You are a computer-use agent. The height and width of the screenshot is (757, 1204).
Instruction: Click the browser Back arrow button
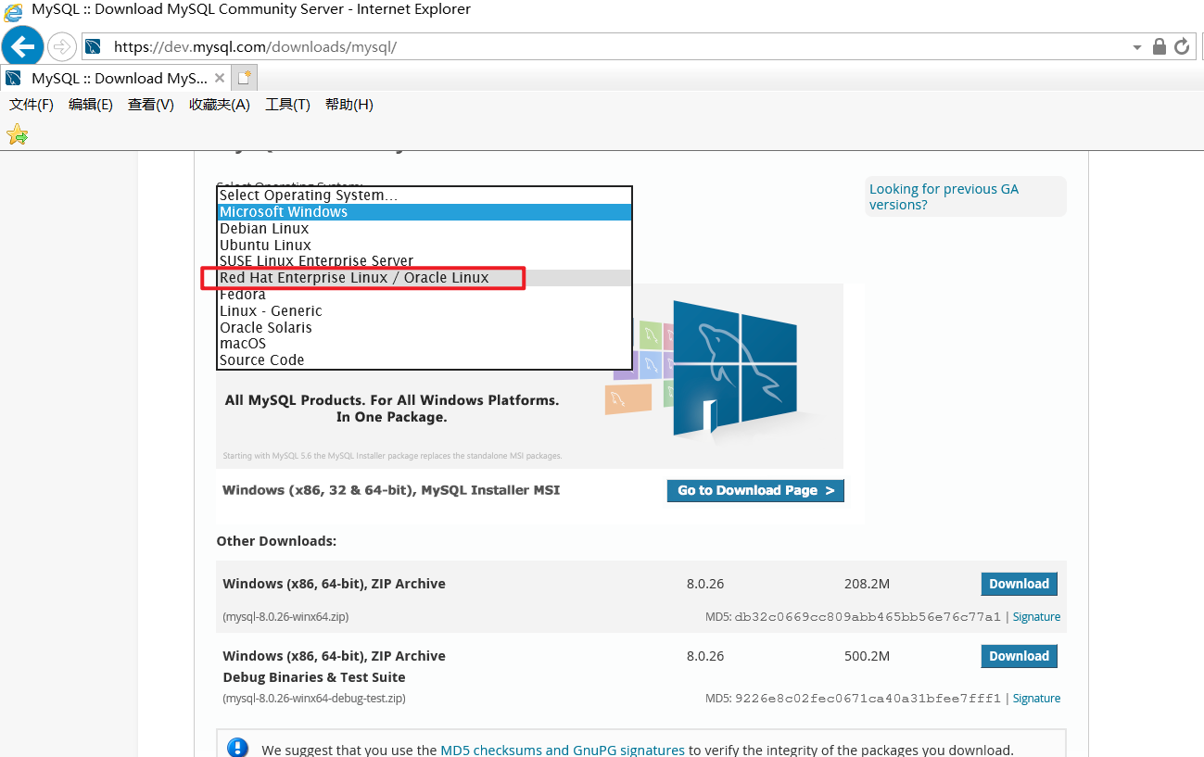pos(22,46)
